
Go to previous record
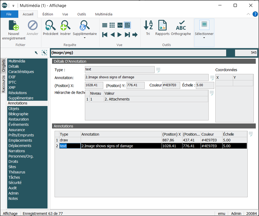[x=112, y=35]
